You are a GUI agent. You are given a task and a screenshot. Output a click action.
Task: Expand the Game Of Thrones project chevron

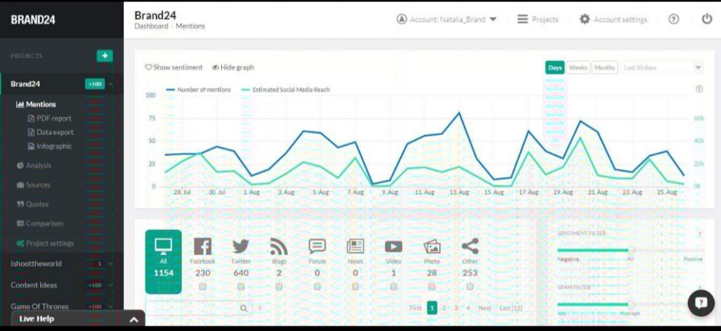(x=111, y=306)
